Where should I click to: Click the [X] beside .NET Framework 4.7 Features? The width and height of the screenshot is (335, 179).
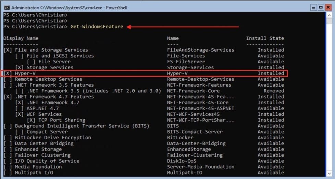[x=8, y=97]
